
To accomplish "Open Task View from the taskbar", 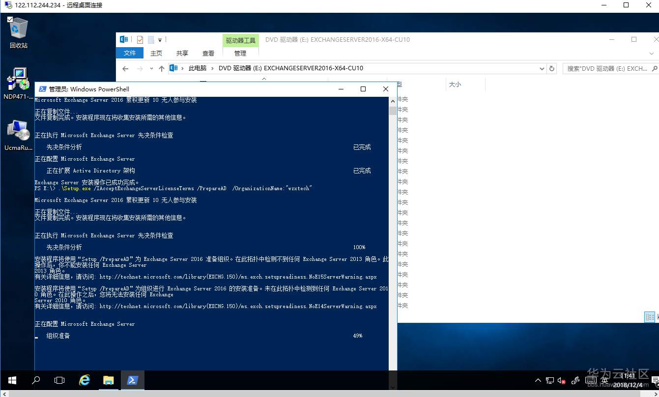I will pyautogui.click(x=59, y=380).
